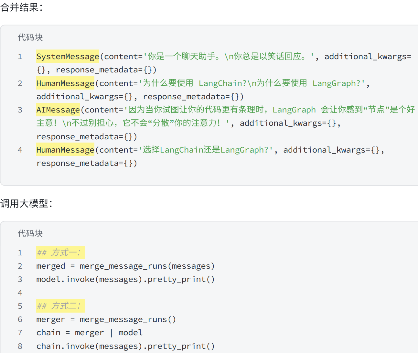This screenshot has width=418, height=353.
Task: Click line number 3 in first code block
Action: (x=20, y=110)
